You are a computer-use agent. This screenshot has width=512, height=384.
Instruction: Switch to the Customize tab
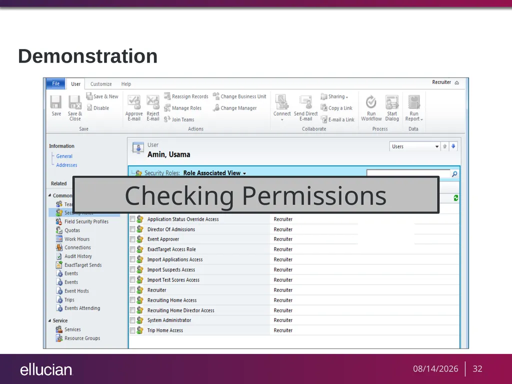tap(101, 84)
